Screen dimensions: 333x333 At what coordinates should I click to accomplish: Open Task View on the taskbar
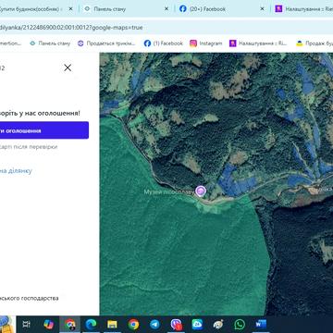27,324
